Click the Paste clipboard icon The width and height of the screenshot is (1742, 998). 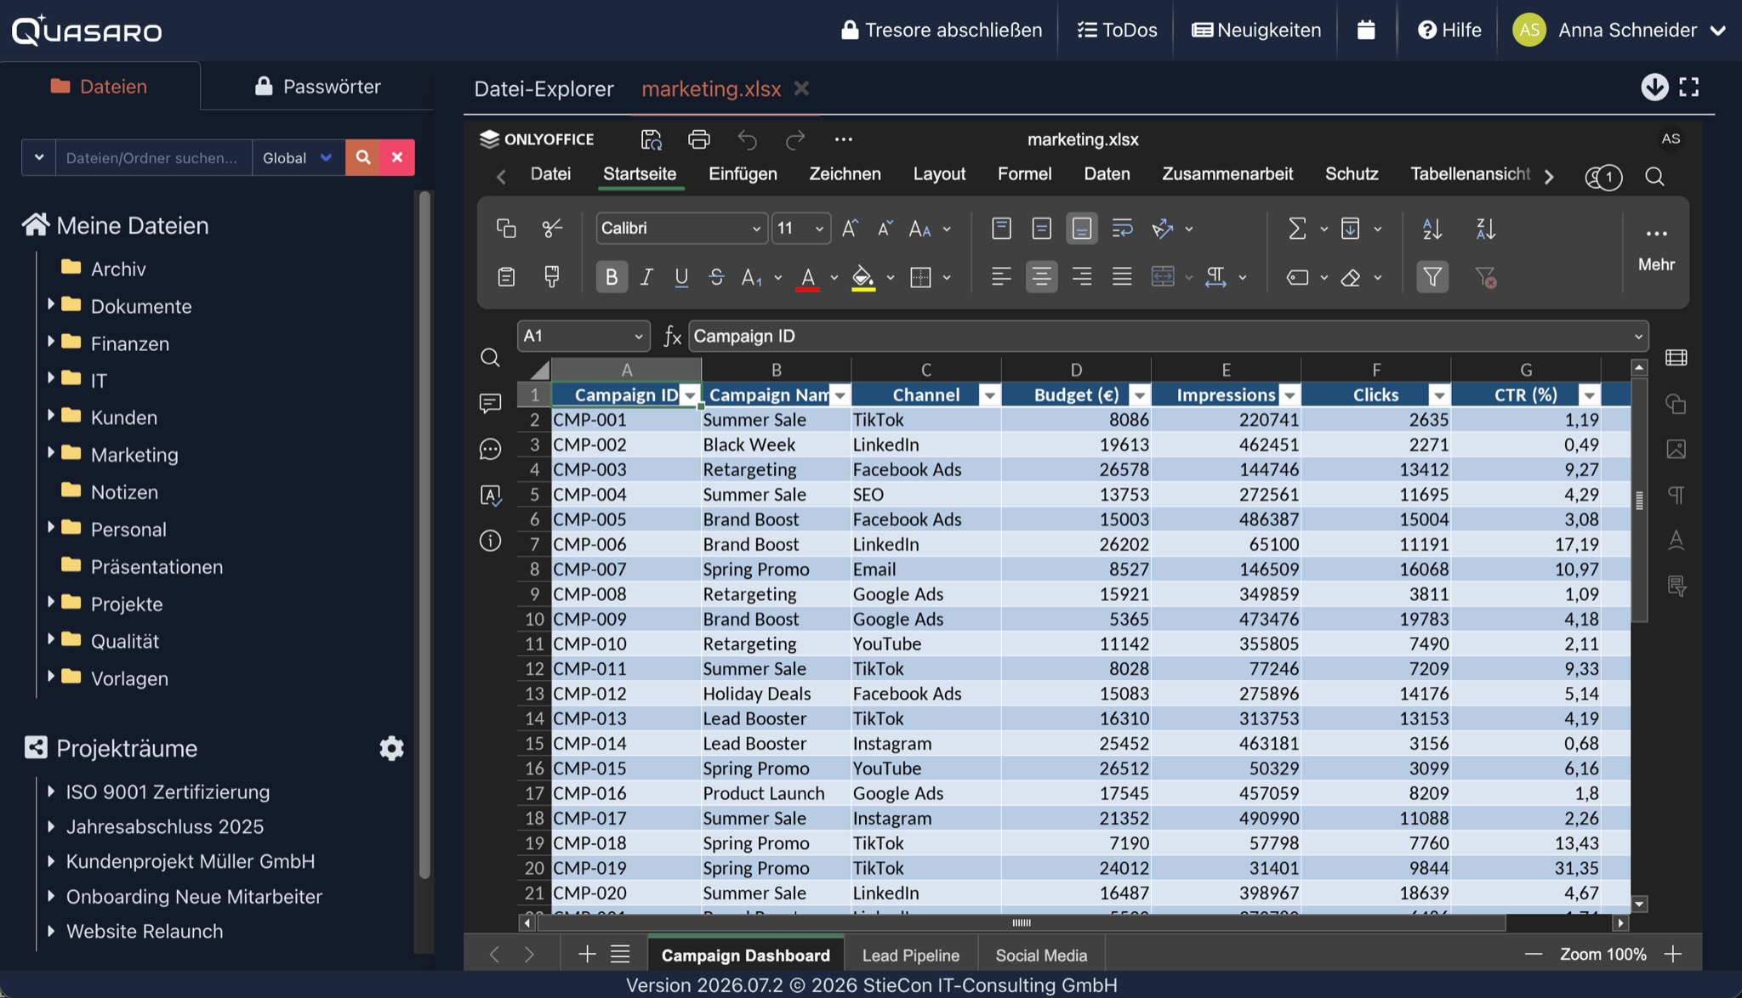(506, 276)
